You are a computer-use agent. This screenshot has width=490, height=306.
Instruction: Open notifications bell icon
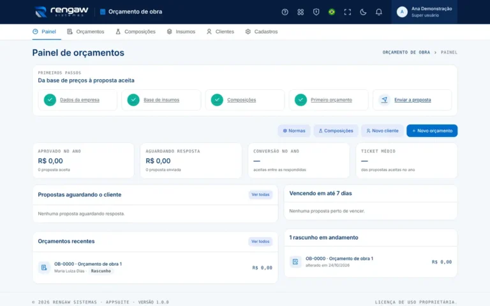(x=378, y=12)
